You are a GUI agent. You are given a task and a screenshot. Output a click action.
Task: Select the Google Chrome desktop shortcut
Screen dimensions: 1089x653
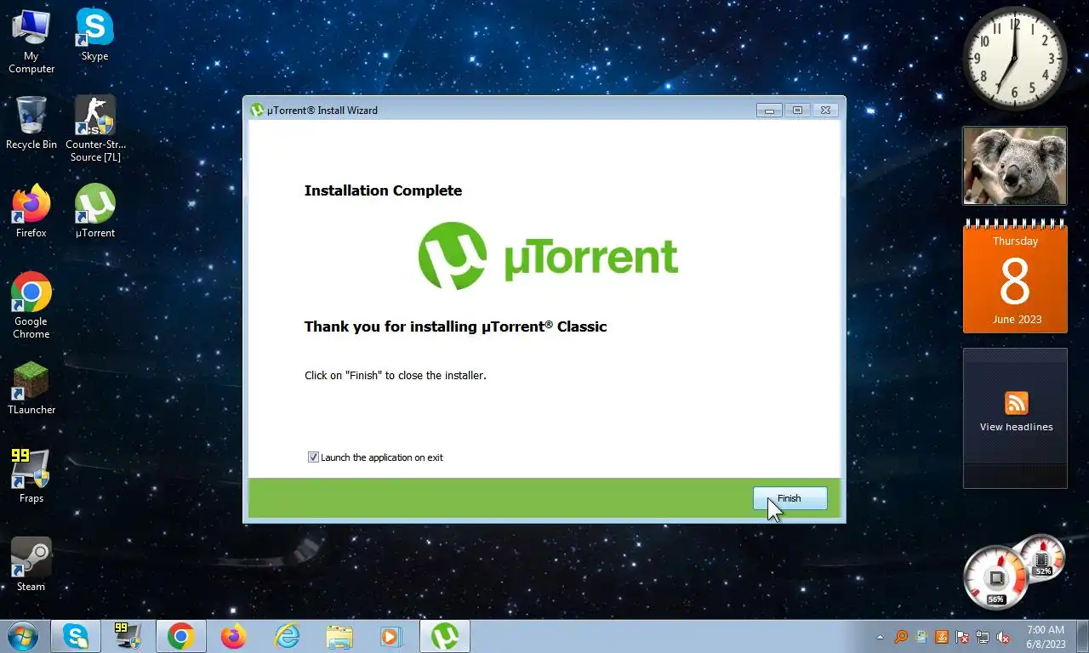(31, 306)
